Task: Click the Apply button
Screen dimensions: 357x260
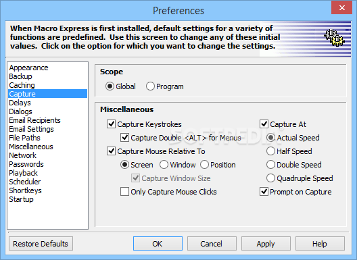Action: point(266,244)
